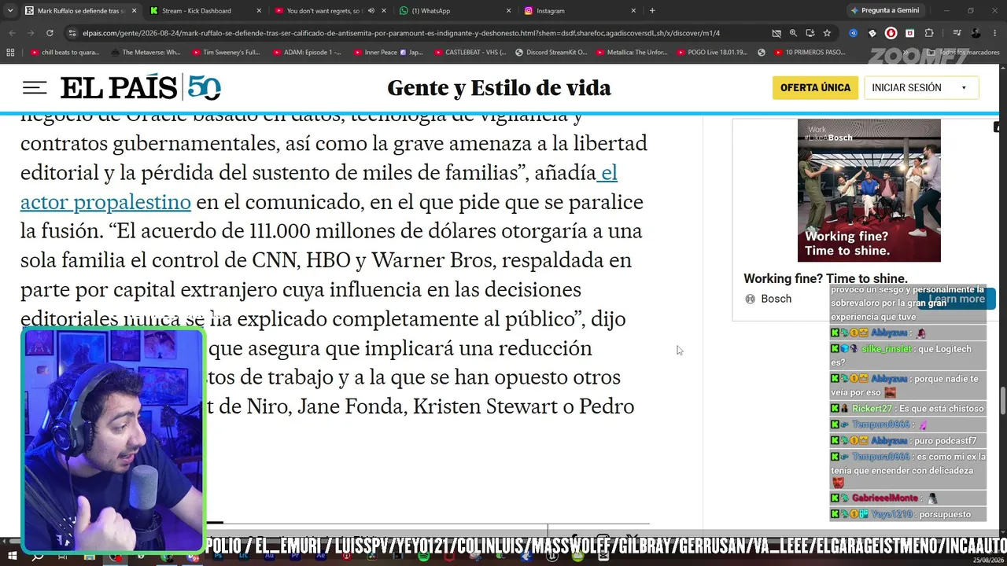Open the Extensions puzzle icon
This screenshot has height=566, width=1007.
(929, 33)
